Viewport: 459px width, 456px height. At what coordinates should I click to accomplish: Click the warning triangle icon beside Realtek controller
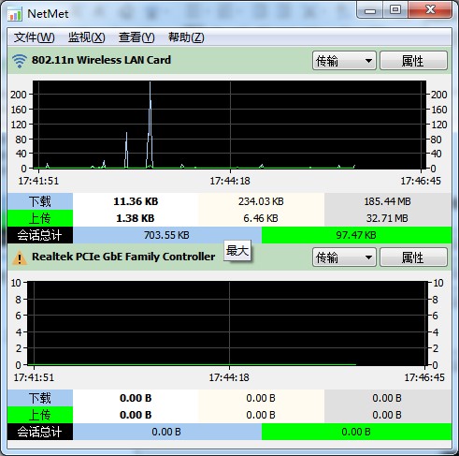pos(20,257)
